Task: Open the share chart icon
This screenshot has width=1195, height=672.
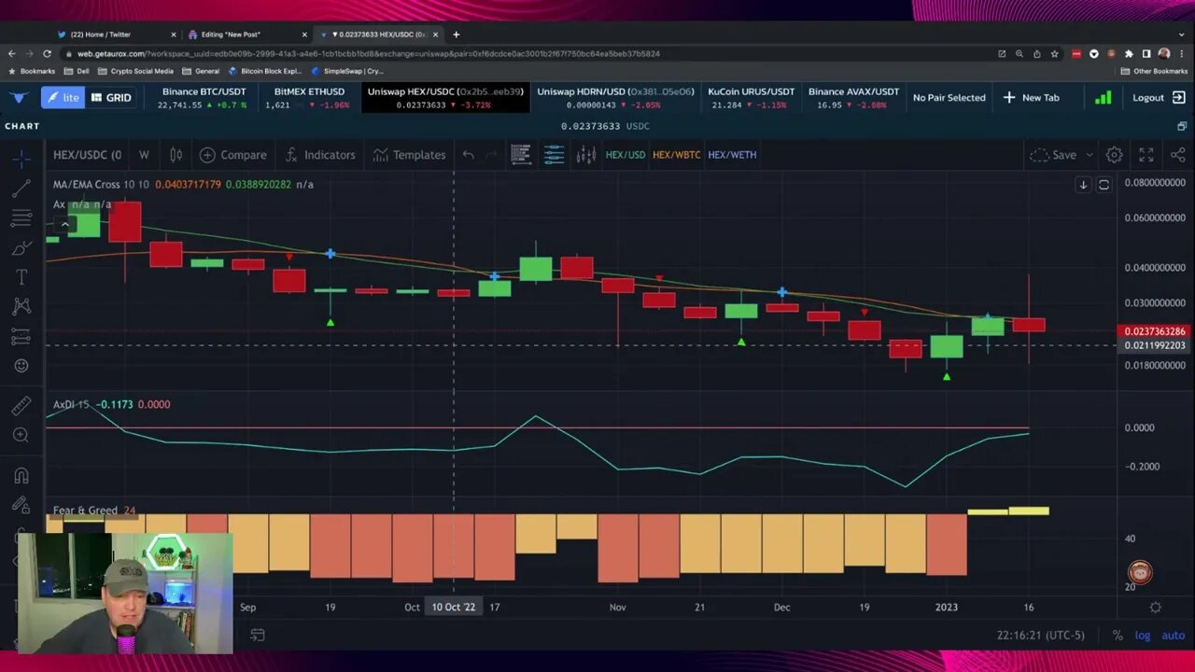Action: (1178, 155)
